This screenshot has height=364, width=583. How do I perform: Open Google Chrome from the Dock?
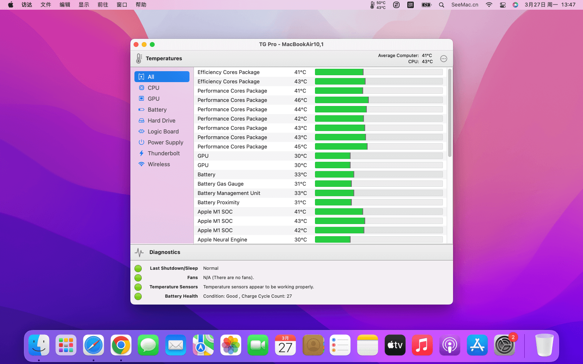[121, 345]
